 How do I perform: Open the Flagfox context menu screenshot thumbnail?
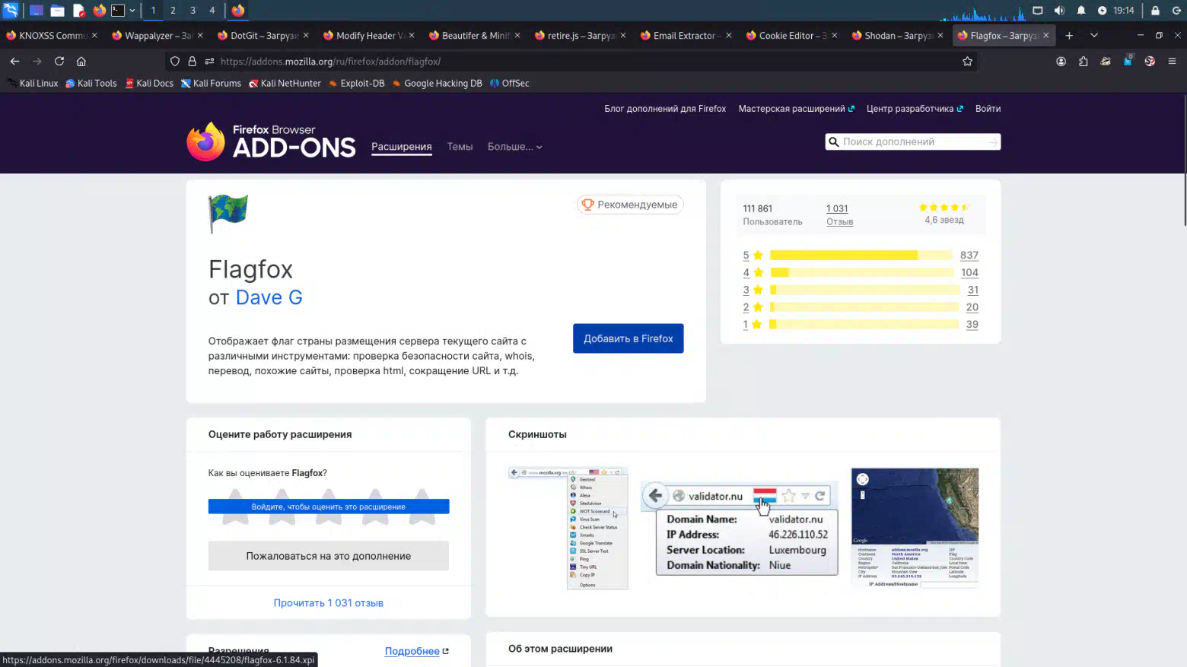[568, 529]
